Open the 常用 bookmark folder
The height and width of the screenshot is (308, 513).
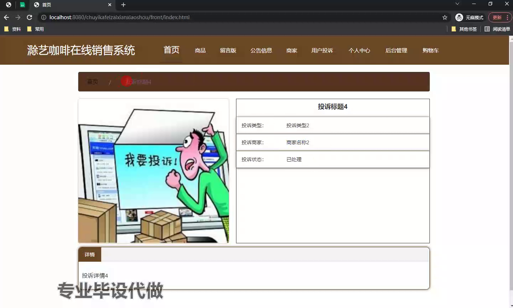pyautogui.click(x=36, y=29)
